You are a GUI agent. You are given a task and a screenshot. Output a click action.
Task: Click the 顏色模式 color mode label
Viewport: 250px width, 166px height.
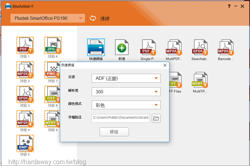75,104
